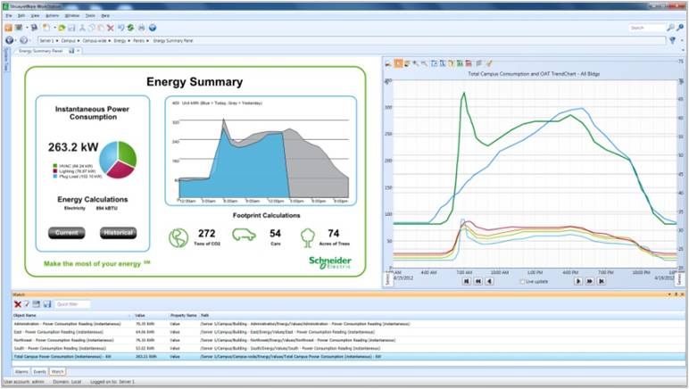Click the save disk icon in main toolbar
Screen dimensions: 689x389
pos(71,28)
